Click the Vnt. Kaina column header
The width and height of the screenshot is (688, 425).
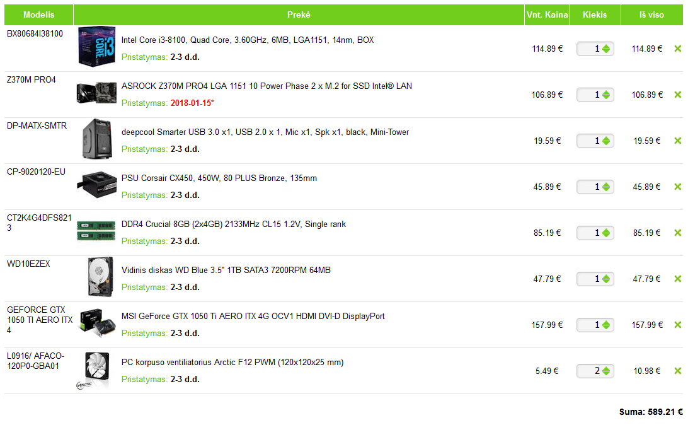click(x=547, y=15)
